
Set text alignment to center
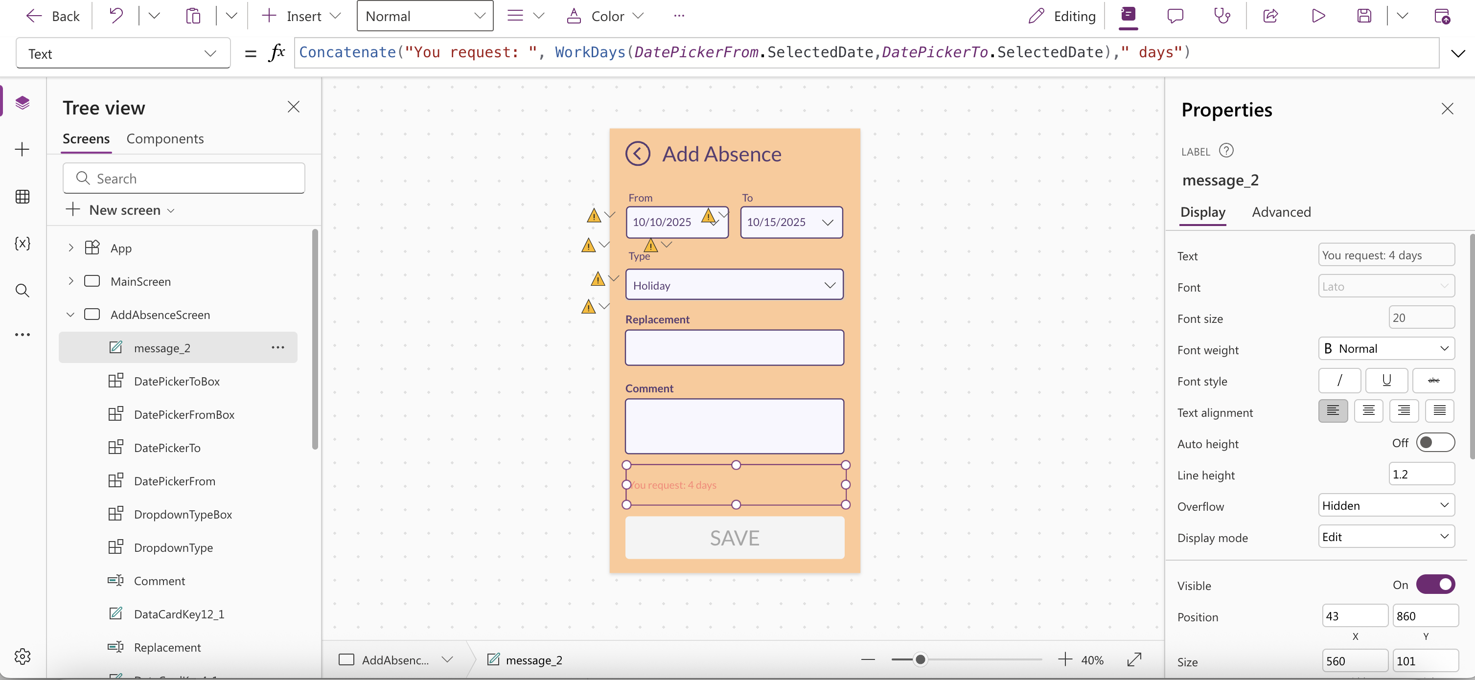tap(1368, 411)
